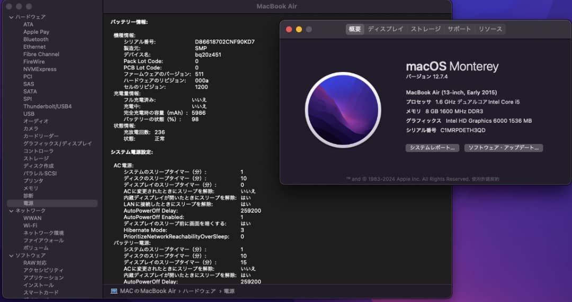Select ATA in the sidebar
The width and height of the screenshot is (572, 302).
coord(29,24)
